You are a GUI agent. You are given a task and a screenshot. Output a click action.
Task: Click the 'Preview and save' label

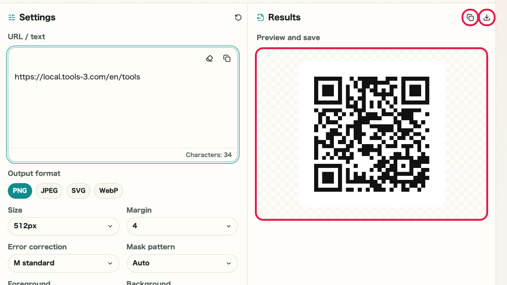tap(288, 38)
